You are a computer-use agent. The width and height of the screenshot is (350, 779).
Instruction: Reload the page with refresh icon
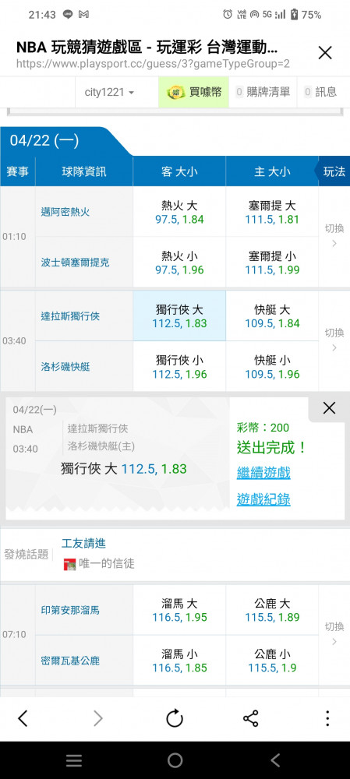point(175,718)
